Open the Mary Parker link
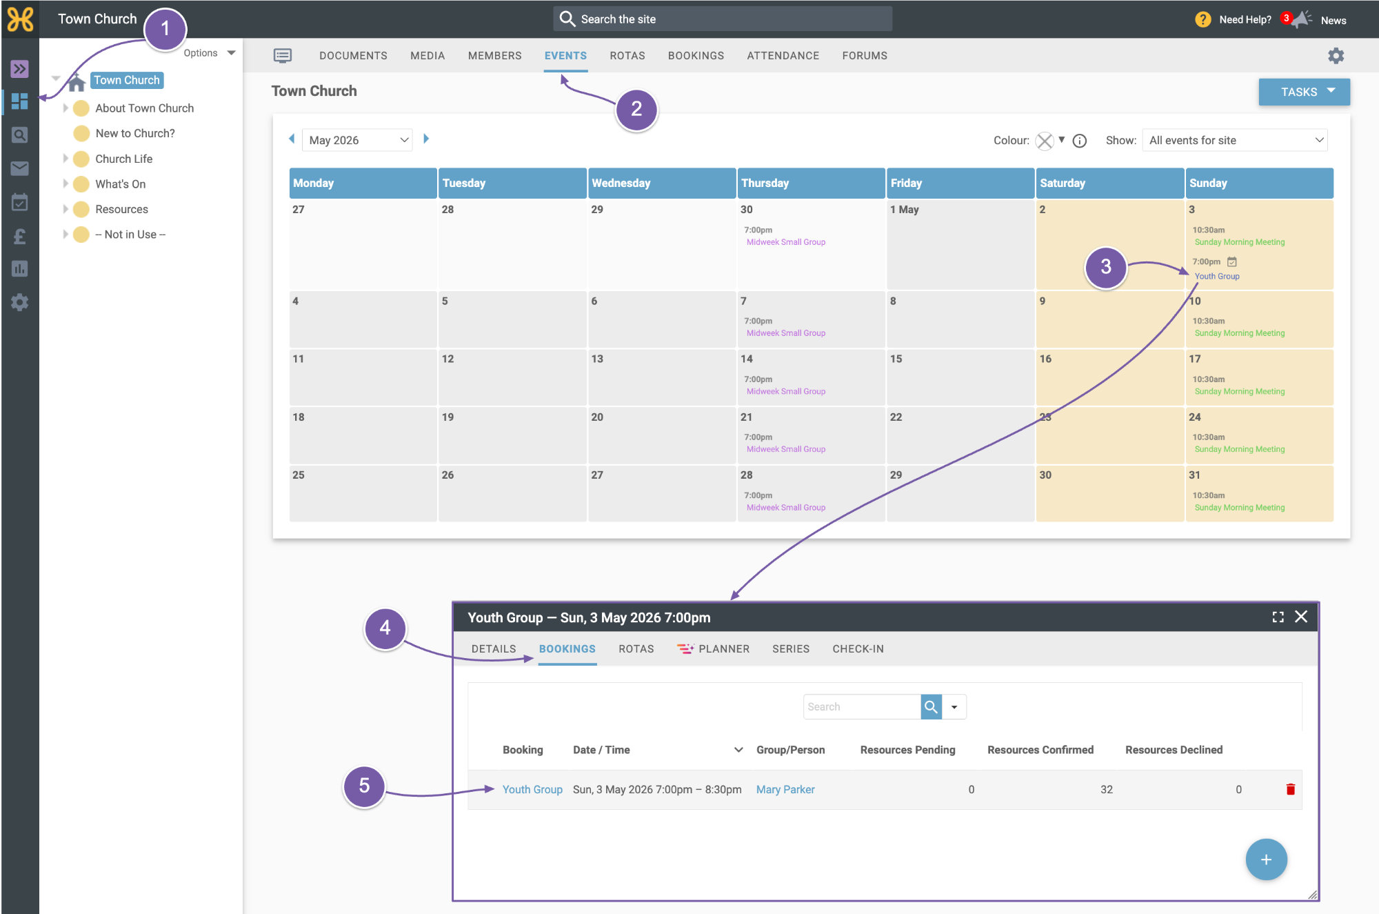Screen dimensions: 1379x914 pyautogui.click(x=785, y=789)
